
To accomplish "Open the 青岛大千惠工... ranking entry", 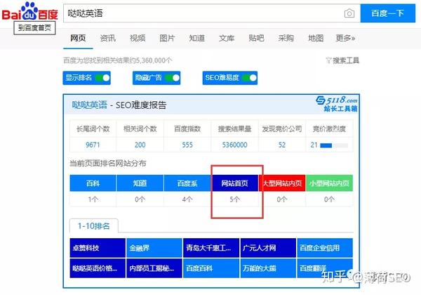I will (211, 248).
